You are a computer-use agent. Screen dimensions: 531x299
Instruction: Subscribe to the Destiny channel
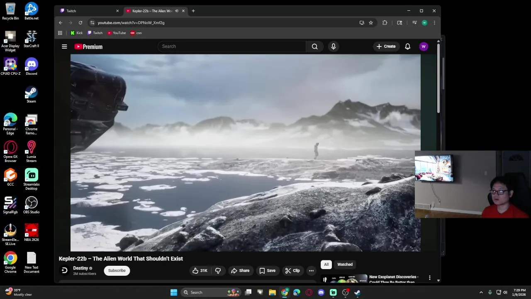click(x=117, y=271)
